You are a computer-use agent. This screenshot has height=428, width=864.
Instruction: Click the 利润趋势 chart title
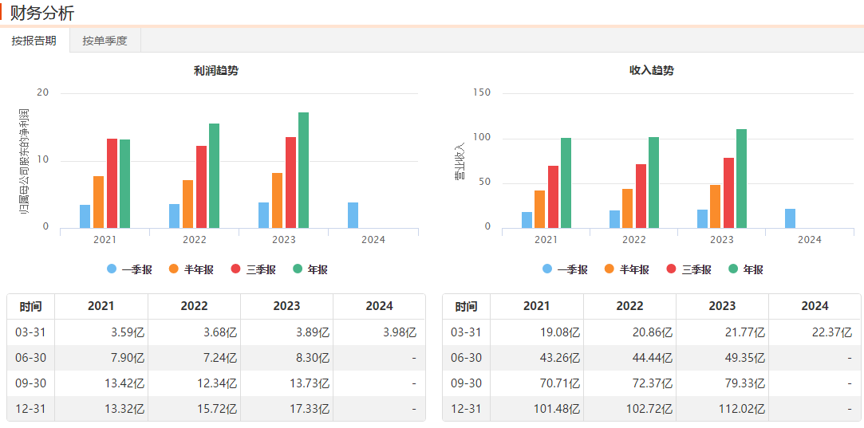tap(216, 70)
